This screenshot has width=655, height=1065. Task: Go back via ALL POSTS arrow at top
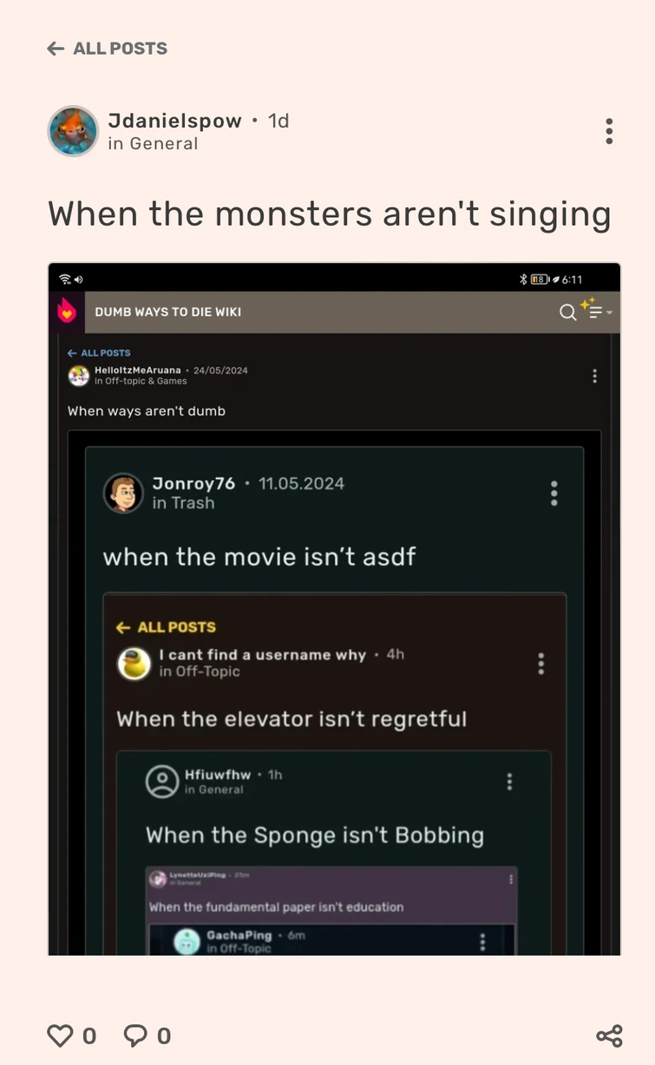[x=107, y=49]
